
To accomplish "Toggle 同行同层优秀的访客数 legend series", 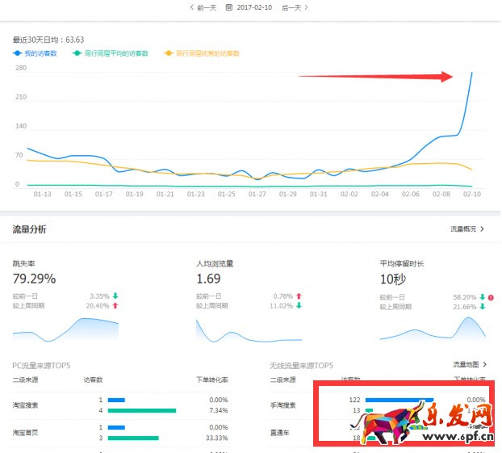I will point(202,53).
